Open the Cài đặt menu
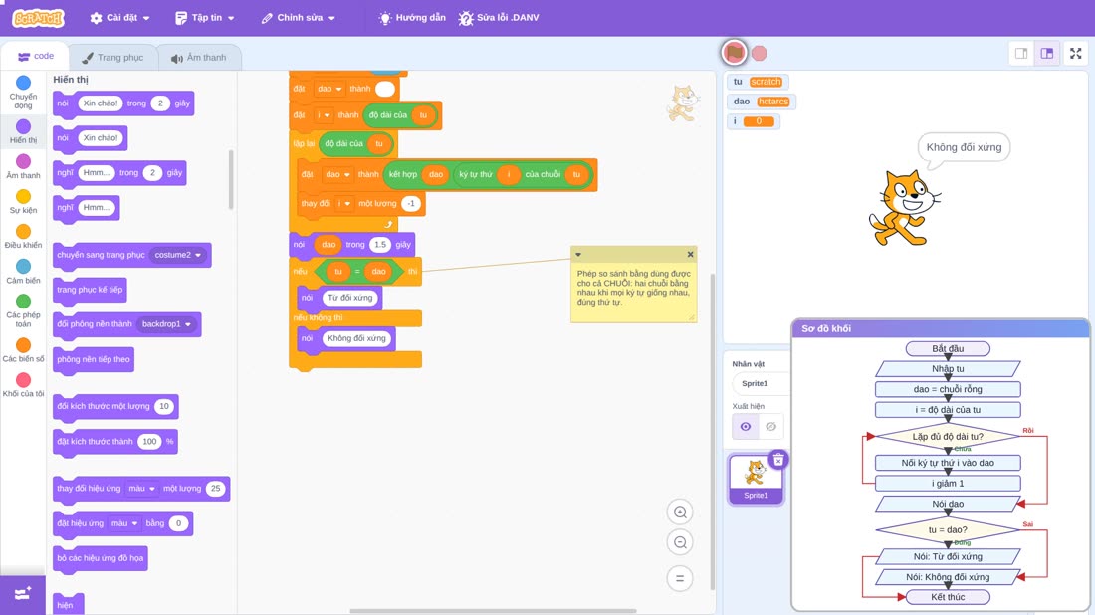The height and width of the screenshot is (615, 1095). point(120,18)
